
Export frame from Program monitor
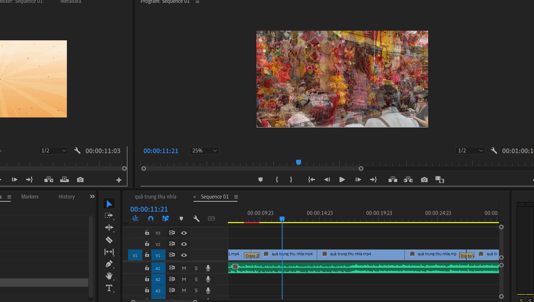pos(424,180)
